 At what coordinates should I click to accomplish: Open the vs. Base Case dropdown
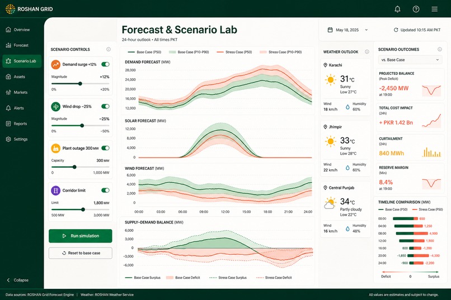[410, 60]
